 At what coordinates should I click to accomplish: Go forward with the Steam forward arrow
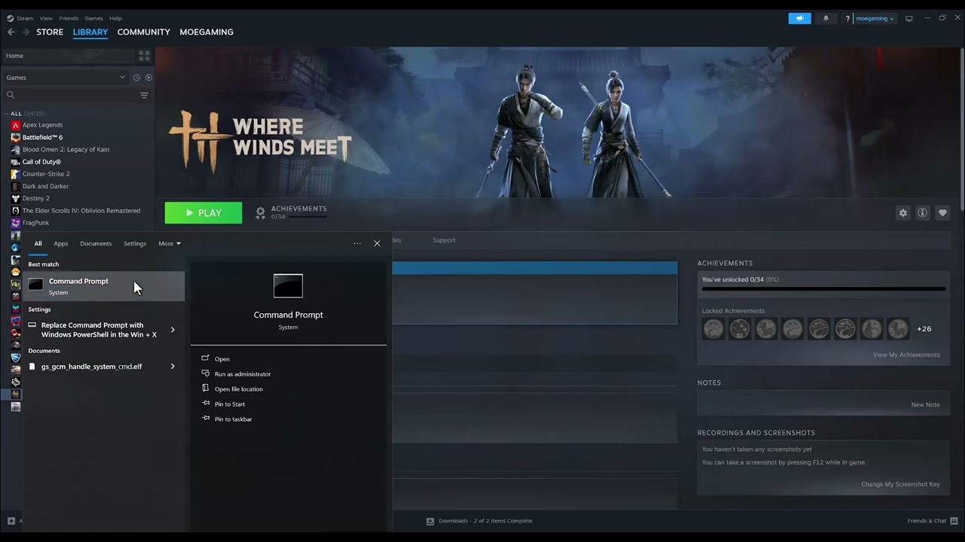pyautogui.click(x=26, y=32)
